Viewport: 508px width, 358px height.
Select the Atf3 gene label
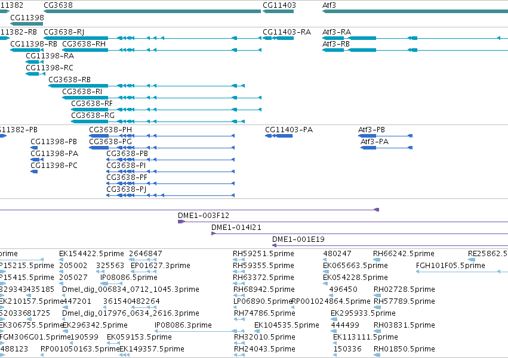tap(329, 5)
